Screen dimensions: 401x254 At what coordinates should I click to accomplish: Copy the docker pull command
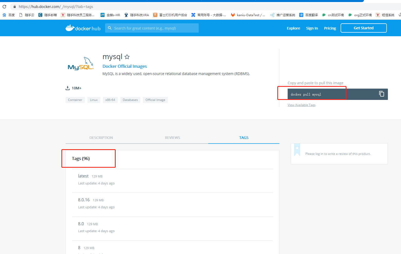click(381, 94)
